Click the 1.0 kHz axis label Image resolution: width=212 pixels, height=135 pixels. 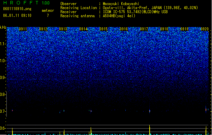tap(3, 61)
